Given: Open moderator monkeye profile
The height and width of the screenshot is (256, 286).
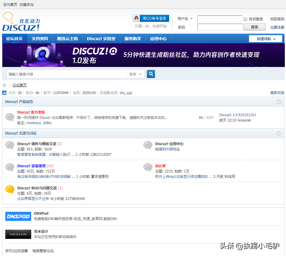Looking at the screenshot, I should (34, 123).
